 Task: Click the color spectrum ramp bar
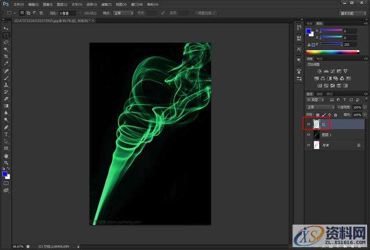[336, 52]
